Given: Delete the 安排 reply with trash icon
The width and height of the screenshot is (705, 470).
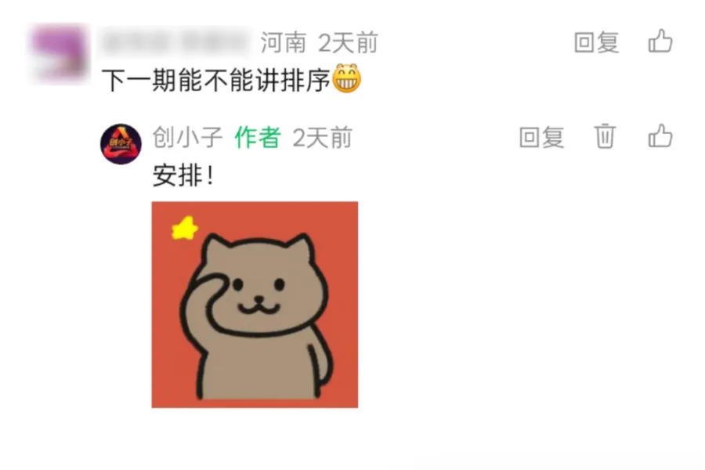Looking at the screenshot, I should 604,136.
